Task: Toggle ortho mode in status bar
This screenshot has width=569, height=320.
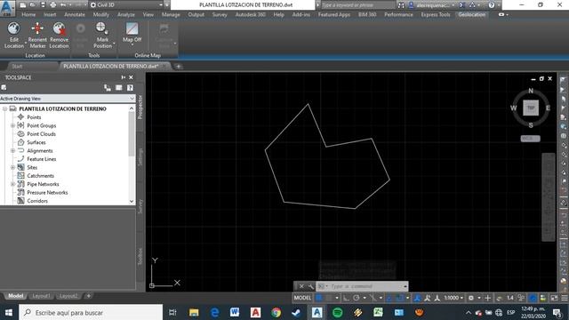Action: 346,298
